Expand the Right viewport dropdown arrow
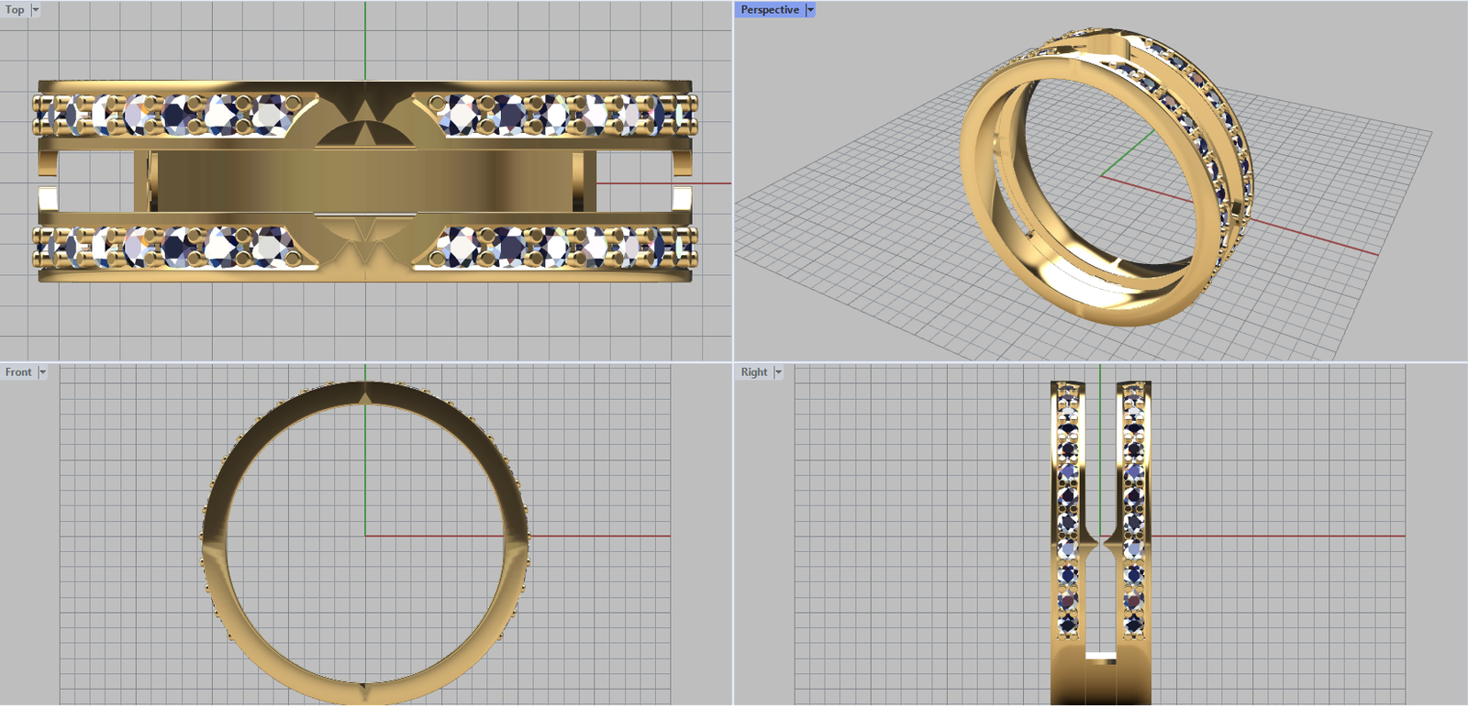Screen dimensions: 1468x708 click(x=778, y=372)
